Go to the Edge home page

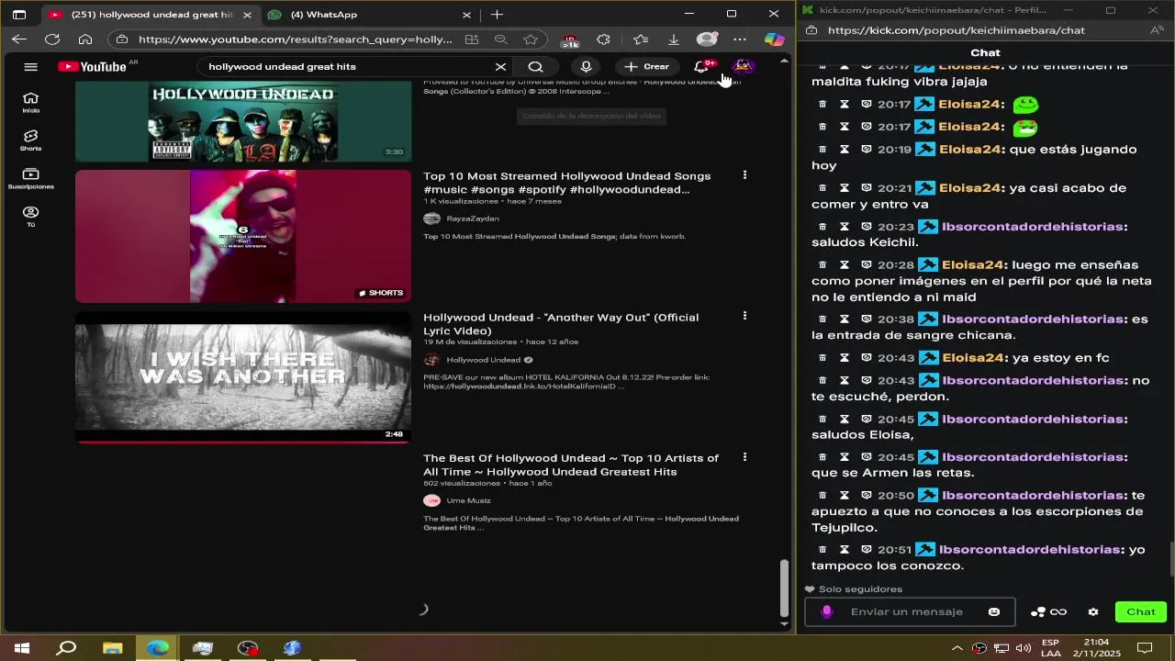[x=85, y=39]
